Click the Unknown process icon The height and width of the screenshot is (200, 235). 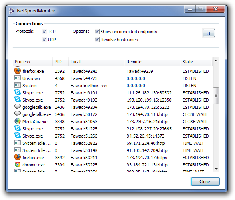point(18,78)
